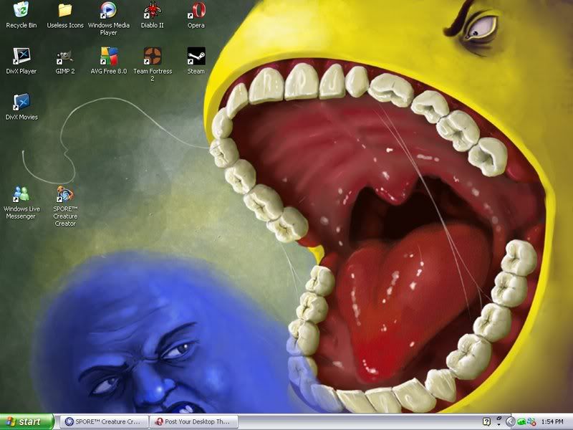Switch to Post Your Desktop taskbar window
The image size is (573, 430).
(193, 422)
